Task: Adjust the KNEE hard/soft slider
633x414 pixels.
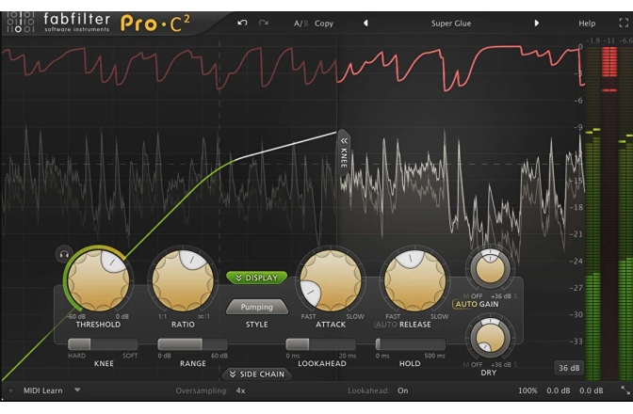Action: click(103, 343)
